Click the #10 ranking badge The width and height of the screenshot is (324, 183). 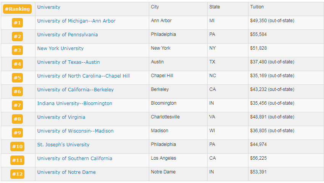17,147
